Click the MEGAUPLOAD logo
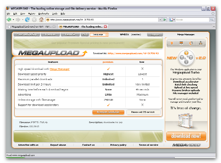The image size is (221, 163). [53, 53]
